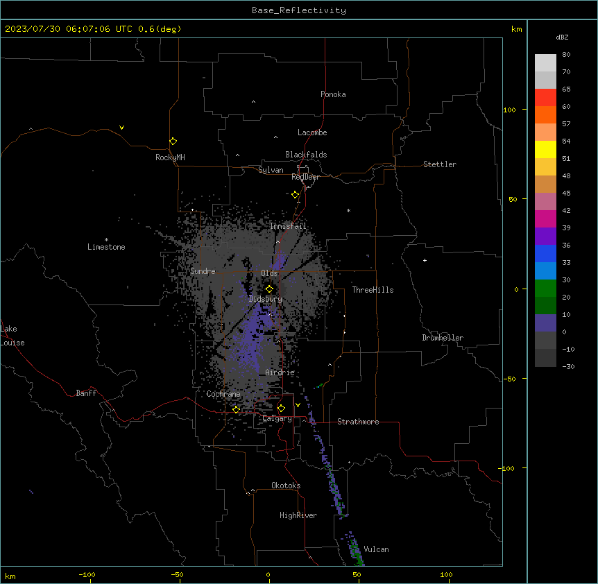The width and height of the screenshot is (598, 584).
Task: Click the HighRiver town label
Action: (298, 515)
